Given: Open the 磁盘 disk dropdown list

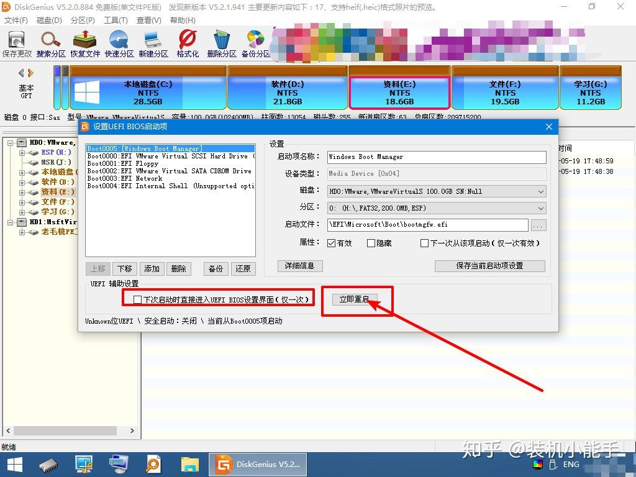Looking at the screenshot, I should [x=540, y=190].
